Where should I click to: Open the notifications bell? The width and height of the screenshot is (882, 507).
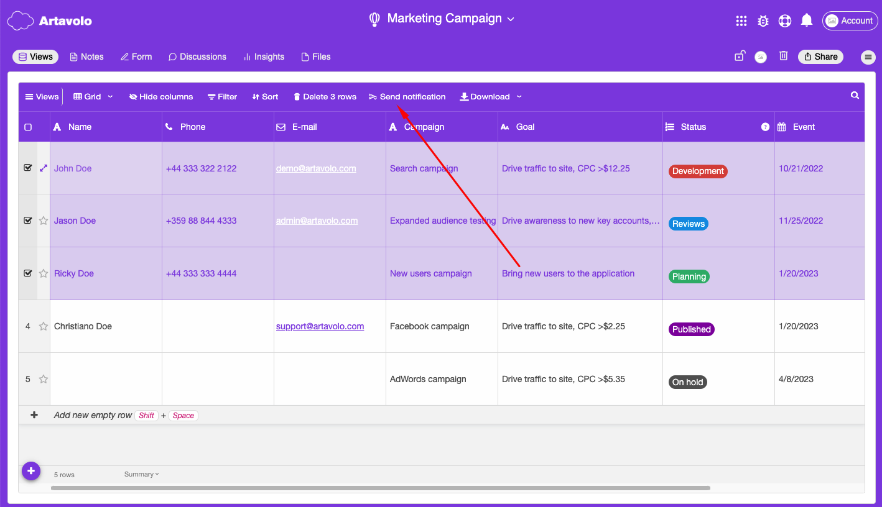pyautogui.click(x=807, y=21)
